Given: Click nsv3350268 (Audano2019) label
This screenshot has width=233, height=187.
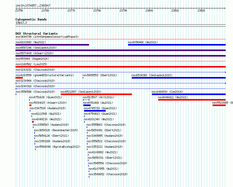Looking at the screenshot, I should pyautogui.click(x=52, y=141).
